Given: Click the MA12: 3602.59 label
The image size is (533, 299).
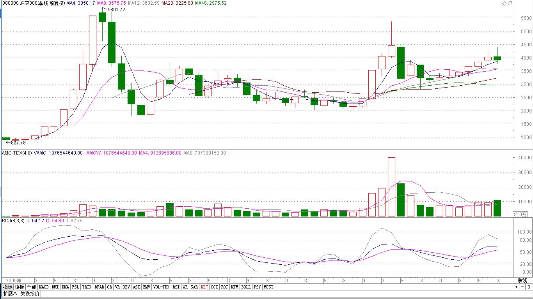Looking at the screenshot, I should [x=144, y=3].
